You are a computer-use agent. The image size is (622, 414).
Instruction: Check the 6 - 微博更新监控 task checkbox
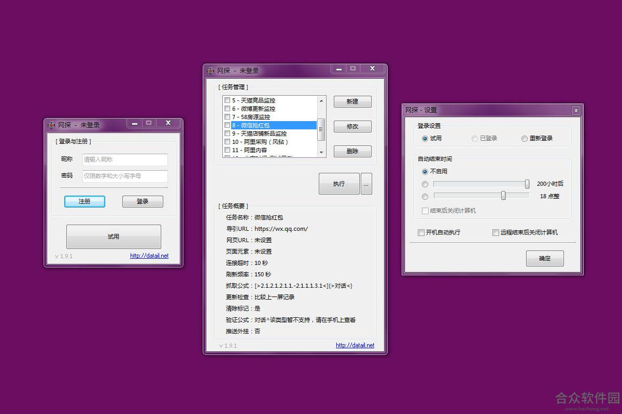[x=227, y=109]
